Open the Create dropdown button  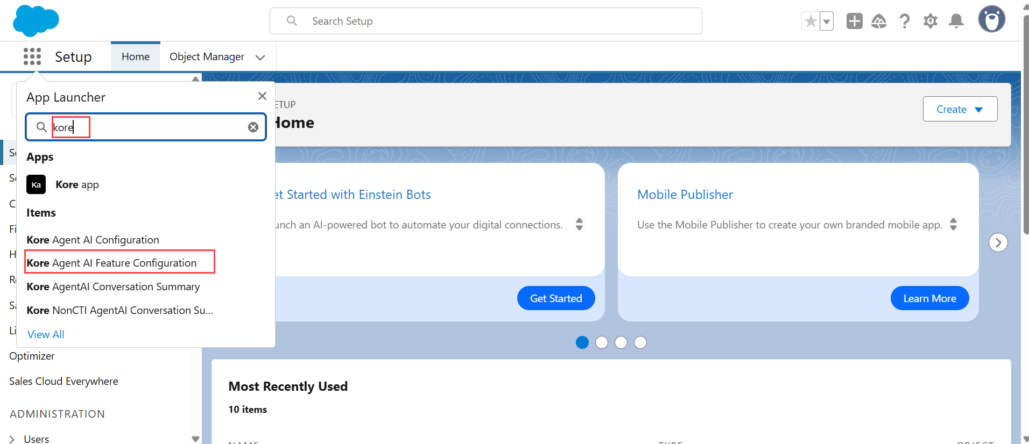pos(960,109)
